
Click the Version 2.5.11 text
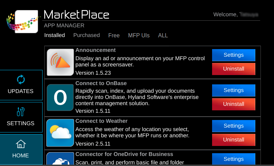tap(93, 144)
